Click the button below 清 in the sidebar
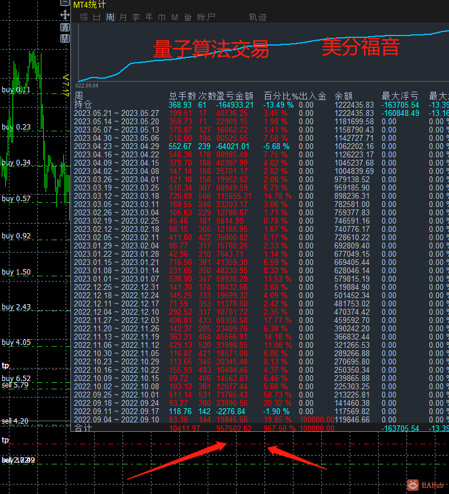This screenshot has height=494, width=449. (65, 38)
